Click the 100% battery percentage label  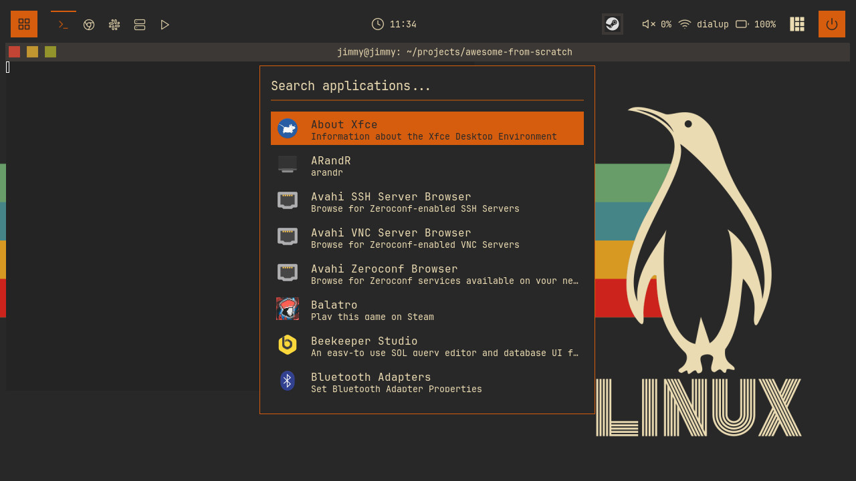click(x=765, y=24)
